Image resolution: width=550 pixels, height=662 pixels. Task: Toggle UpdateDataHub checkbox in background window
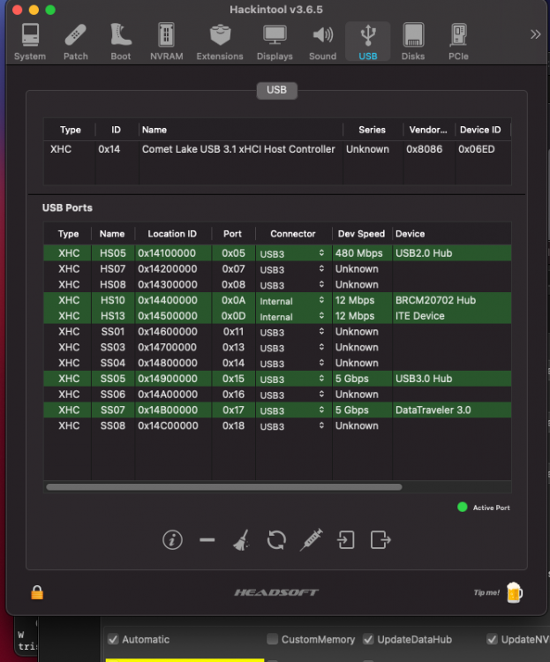tap(368, 639)
